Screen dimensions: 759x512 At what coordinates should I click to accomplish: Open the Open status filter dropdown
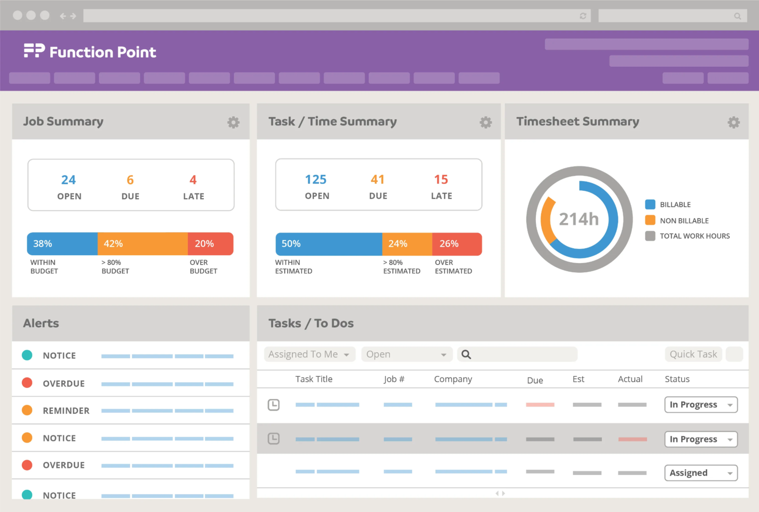pos(406,354)
